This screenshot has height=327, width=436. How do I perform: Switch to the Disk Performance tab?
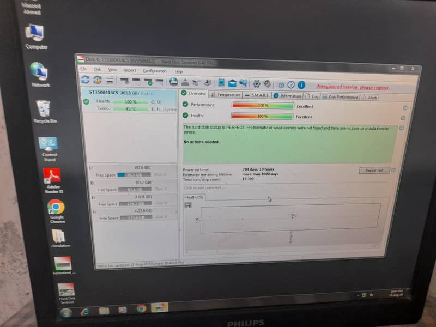(340, 97)
